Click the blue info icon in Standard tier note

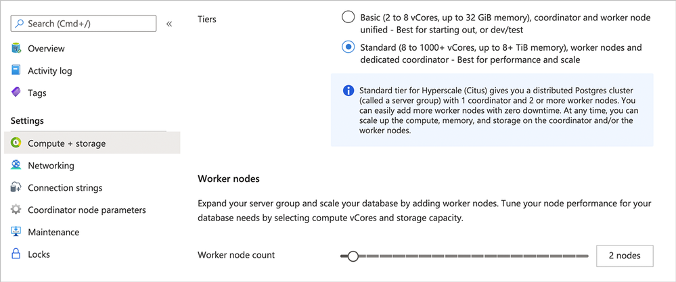(x=348, y=91)
